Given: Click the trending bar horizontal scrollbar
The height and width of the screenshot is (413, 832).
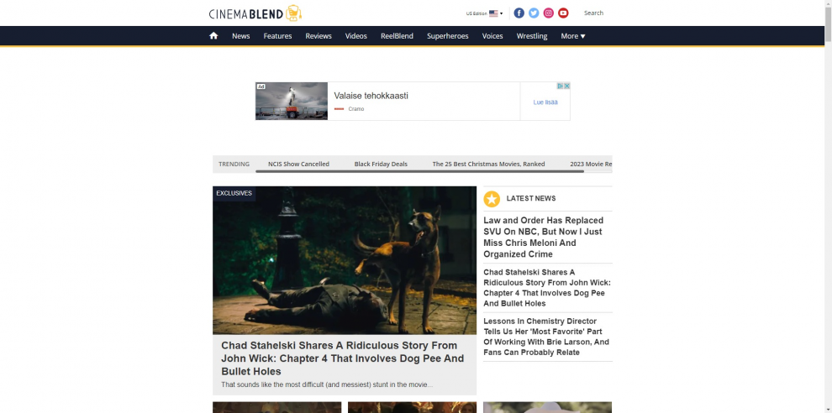Looking at the screenshot, I should click(419, 171).
